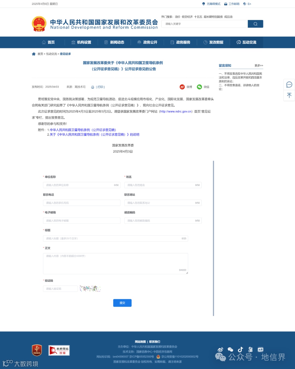Click hot search term 超长期特别国债
The height and width of the screenshot is (369, 295).
tap(213, 17)
